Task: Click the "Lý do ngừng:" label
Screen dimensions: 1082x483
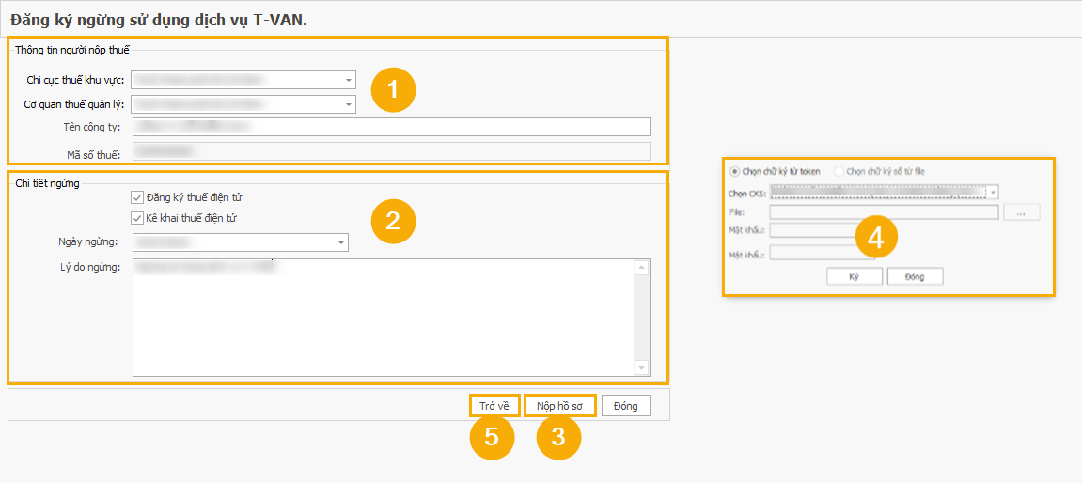Action: tap(90, 267)
